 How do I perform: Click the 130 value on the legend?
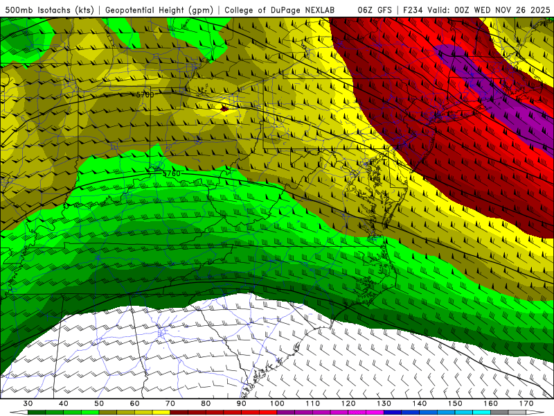click(x=384, y=404)
